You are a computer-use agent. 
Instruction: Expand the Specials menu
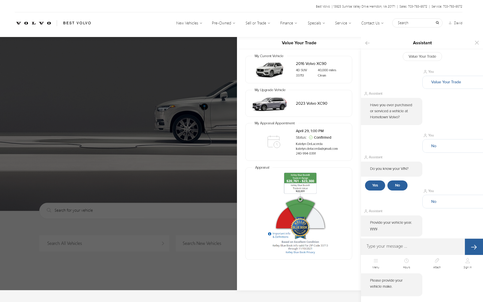click(316, 23)
